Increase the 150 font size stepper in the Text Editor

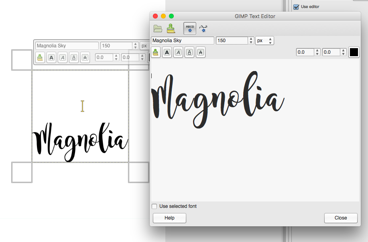(251, 39)
